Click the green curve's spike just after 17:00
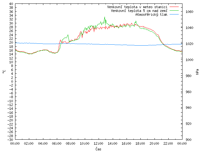The height and width of the screenshot is (151, 201). coord(136,21)
